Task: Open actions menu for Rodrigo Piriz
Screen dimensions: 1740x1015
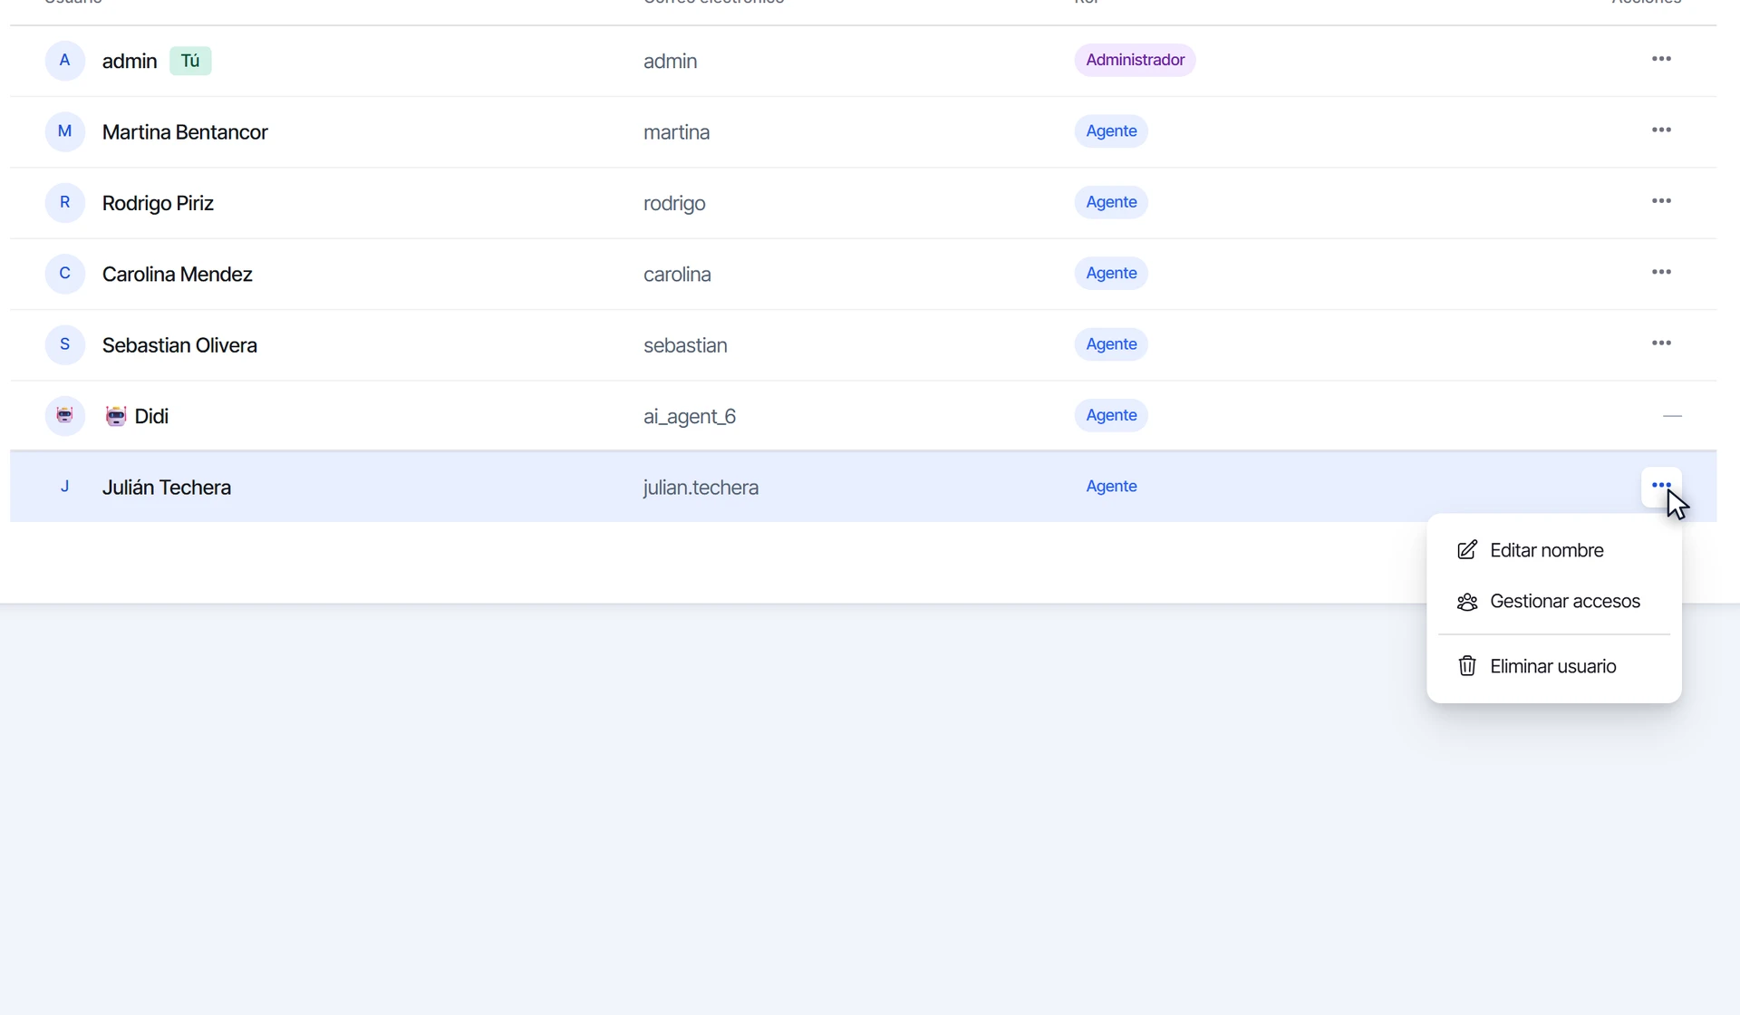Action: coord(1661,201)
